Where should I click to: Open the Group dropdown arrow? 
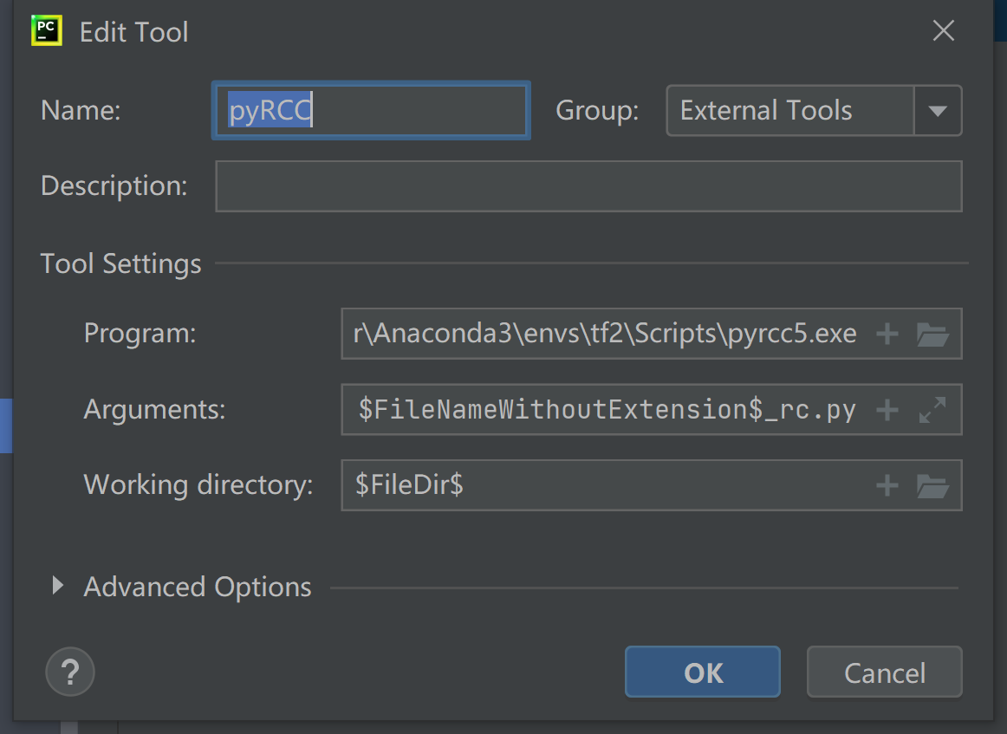[x=938, y=111]
